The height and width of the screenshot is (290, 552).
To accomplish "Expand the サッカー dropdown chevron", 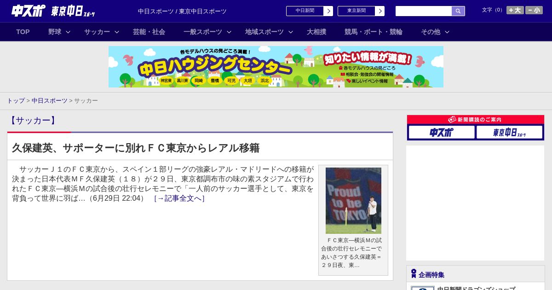I will pos(117,32).
